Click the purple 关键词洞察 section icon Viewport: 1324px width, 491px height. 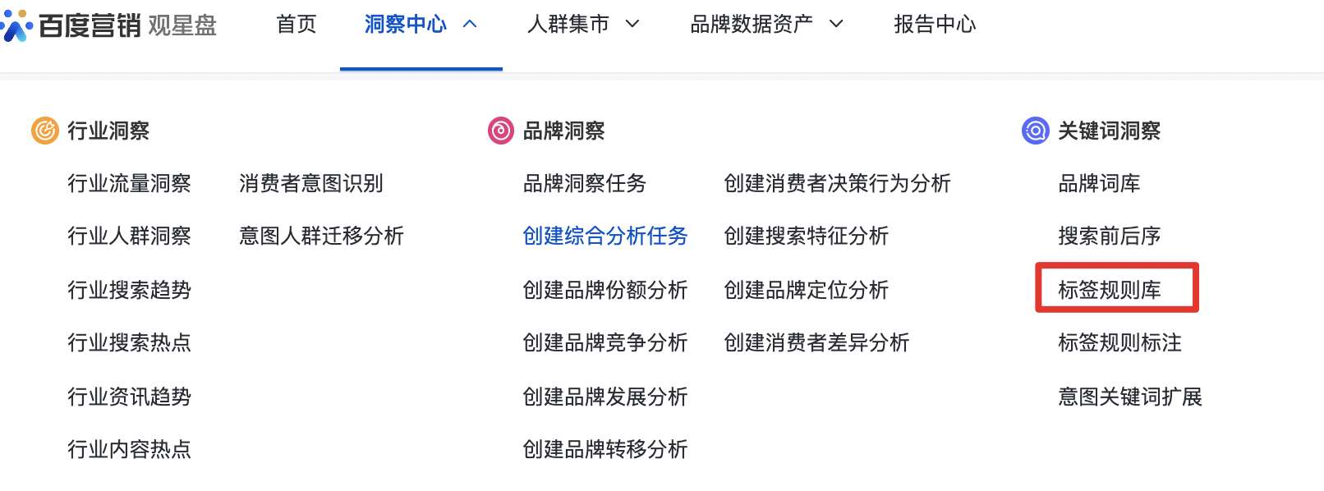click(x=1035, y=131)
